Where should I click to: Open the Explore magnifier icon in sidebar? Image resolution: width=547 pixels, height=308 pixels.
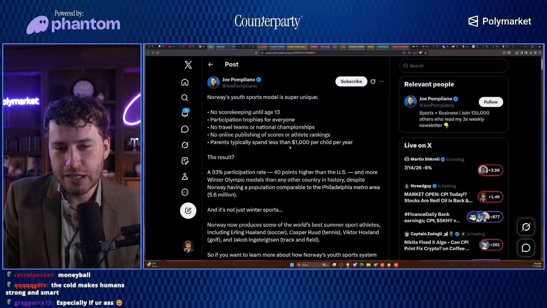[185, 98]
